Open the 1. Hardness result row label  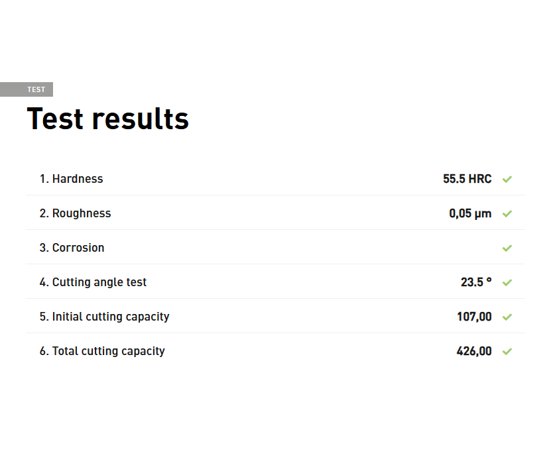coord(71,179)
